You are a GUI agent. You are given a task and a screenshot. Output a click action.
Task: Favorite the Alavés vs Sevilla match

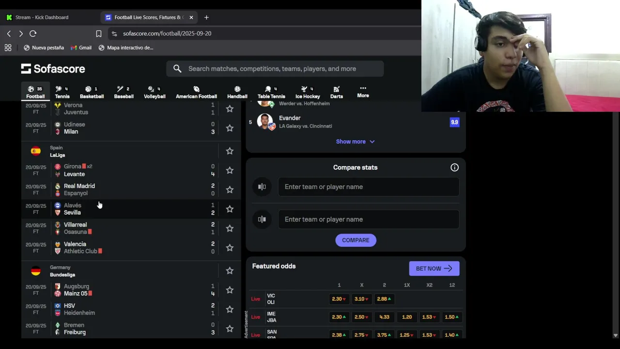(x=230, y=209)
